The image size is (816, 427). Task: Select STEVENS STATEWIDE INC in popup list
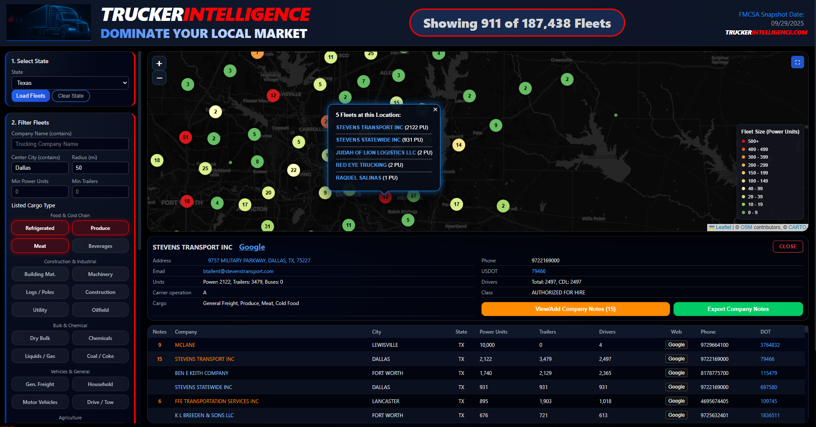(x=368, y=140)
